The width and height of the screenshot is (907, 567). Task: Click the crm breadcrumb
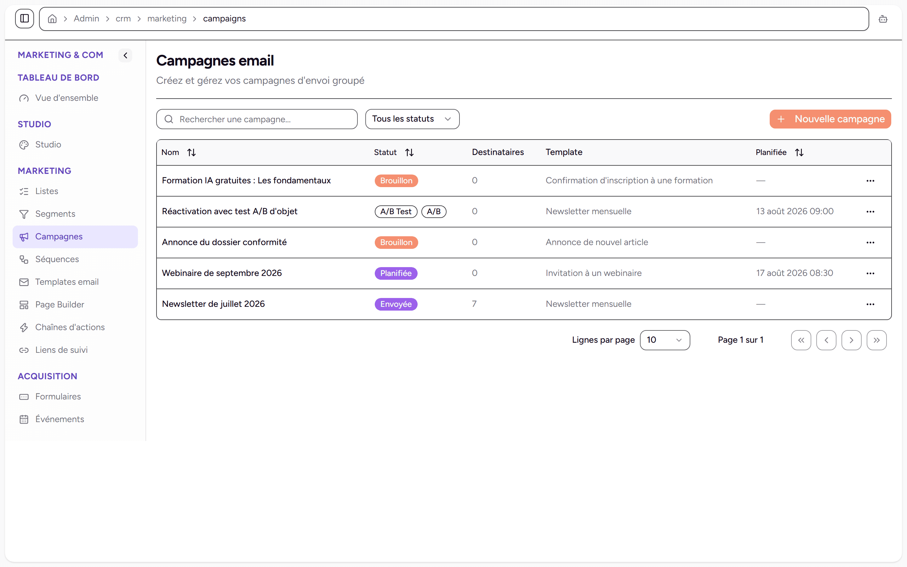[x=123, y=19]
